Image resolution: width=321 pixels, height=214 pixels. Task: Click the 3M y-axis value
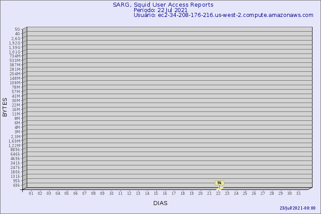pos(17,132)
